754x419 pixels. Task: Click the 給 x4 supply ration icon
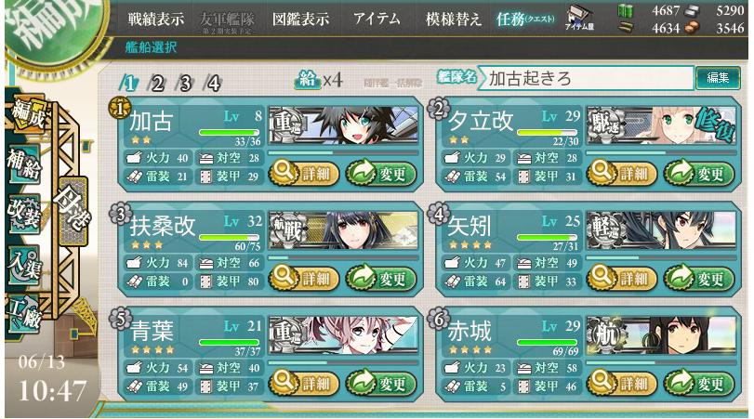pyautogui.click(x=318, y=80)
